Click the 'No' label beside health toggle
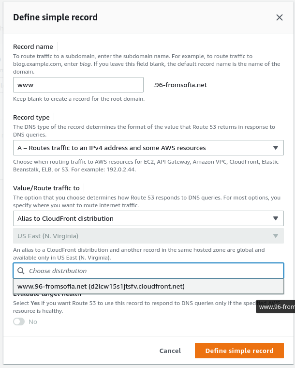The width and height of the screenshot is (295, 368). [33, 322]
